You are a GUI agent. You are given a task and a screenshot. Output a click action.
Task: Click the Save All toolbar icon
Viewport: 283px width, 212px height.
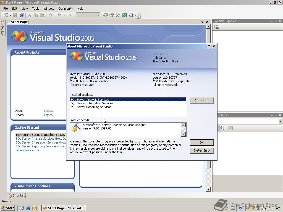(22, 15)
